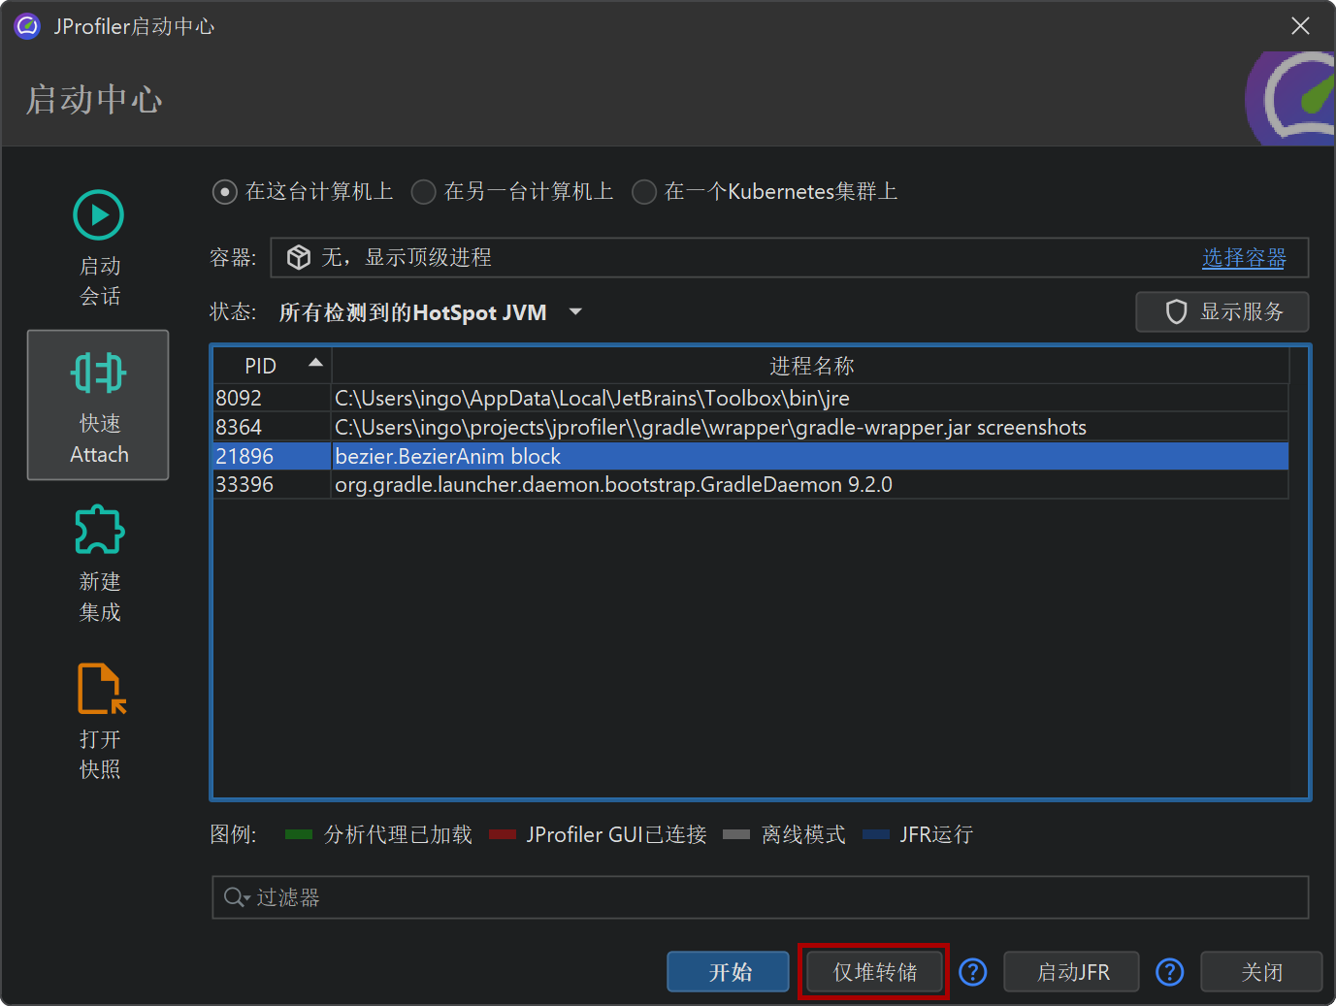This screenshot has width=1336, height=1006.
Task: Click the green 分析代理已加载 legend swatch
Action: click(x=299, y=834)
